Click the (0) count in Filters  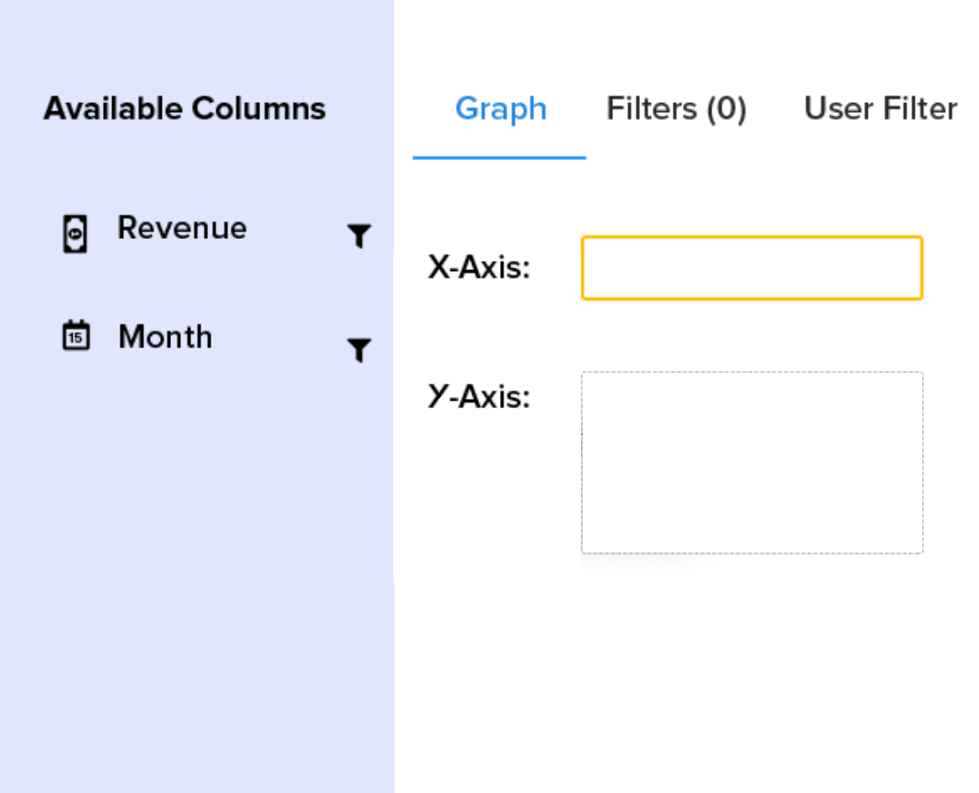[x=726, y=109]
